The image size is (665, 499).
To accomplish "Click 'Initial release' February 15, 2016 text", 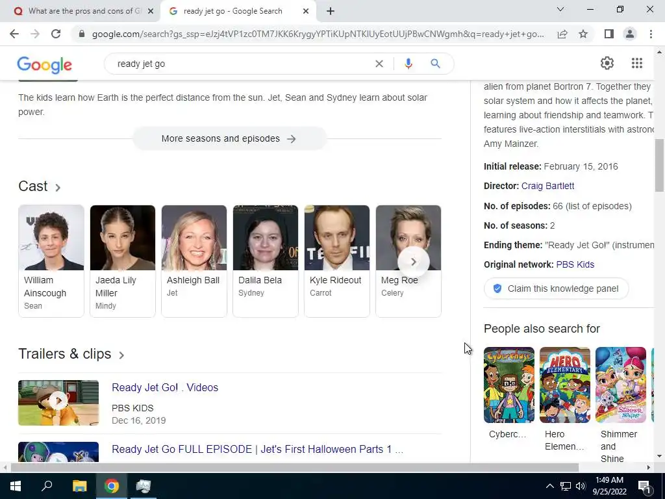I will 551,166.
